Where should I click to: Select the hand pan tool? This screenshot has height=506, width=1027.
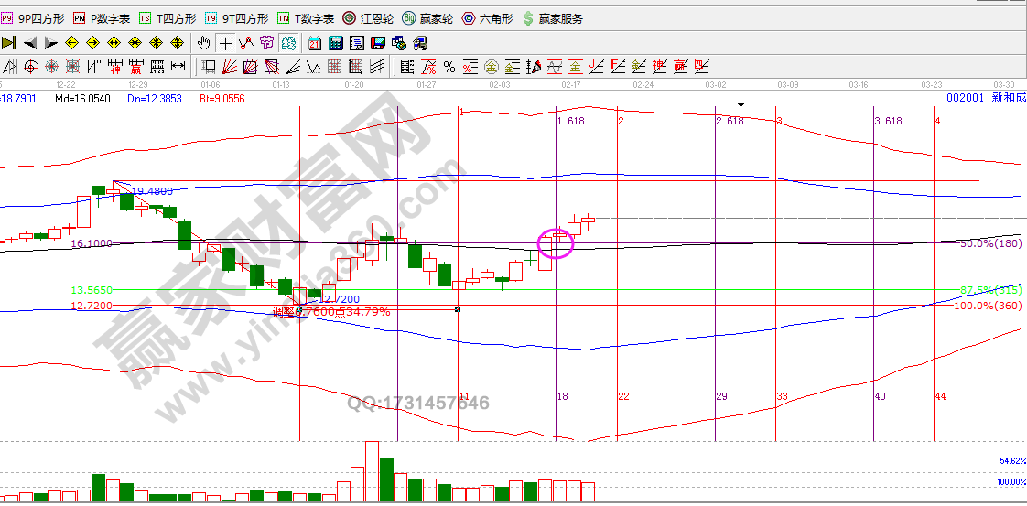coord(204,42)
